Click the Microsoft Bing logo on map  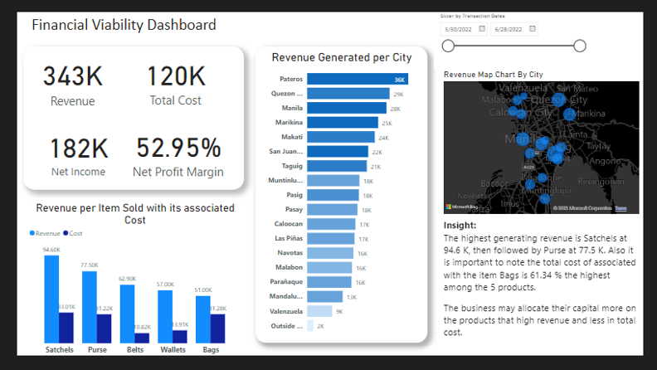click(x=462, y=206)
